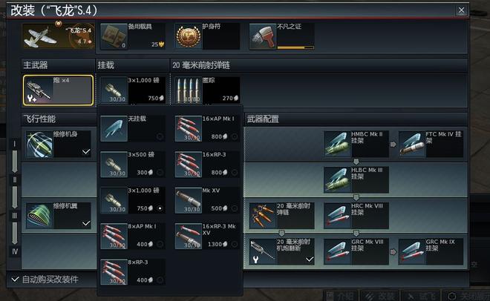Viewport: 490px width, 301px height.
Task: Select the 护身符 talisman medal icon
Action: (189, 36)
